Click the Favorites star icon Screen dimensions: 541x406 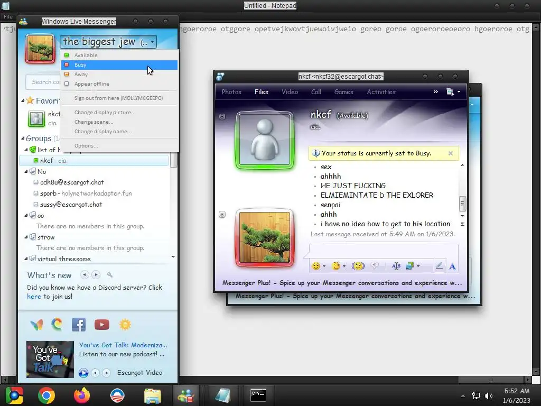click(30, 100)
